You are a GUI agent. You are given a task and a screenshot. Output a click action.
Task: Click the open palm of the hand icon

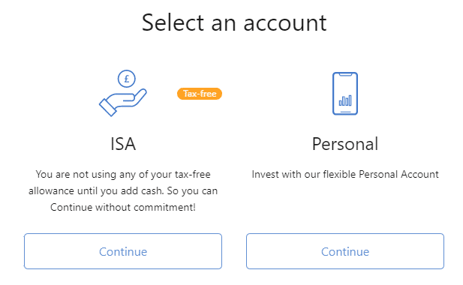(127, 99)
